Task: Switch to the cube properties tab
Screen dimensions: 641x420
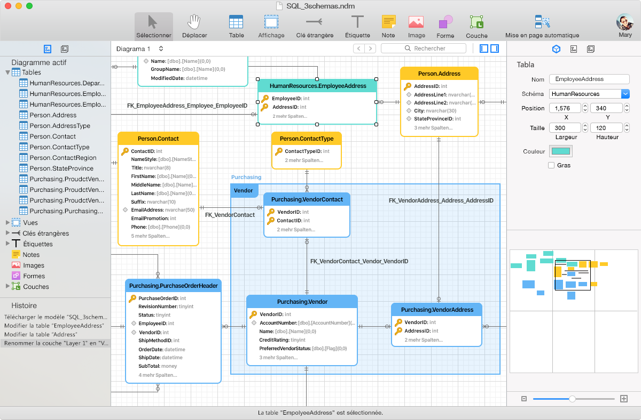Action: (556, 49)
